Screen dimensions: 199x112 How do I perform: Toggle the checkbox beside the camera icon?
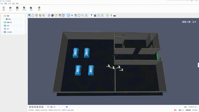[x=46, y=107]
